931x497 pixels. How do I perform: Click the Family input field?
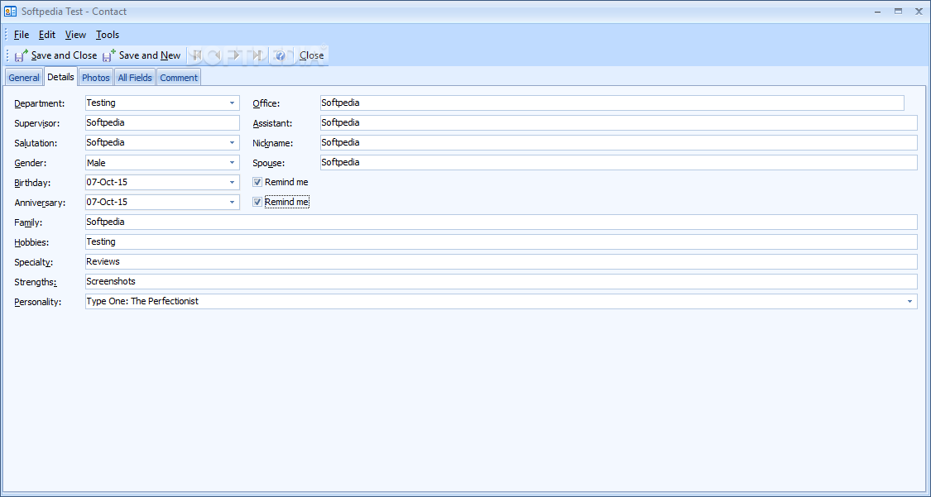(501, 222)
